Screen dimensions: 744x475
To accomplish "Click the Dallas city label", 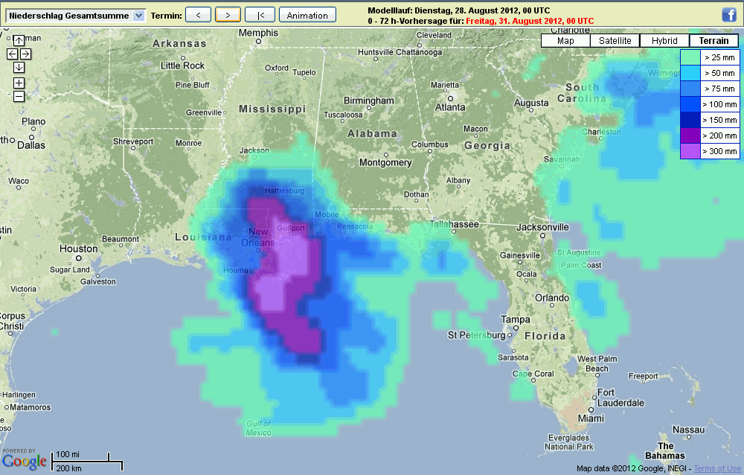I will point(31,145).
